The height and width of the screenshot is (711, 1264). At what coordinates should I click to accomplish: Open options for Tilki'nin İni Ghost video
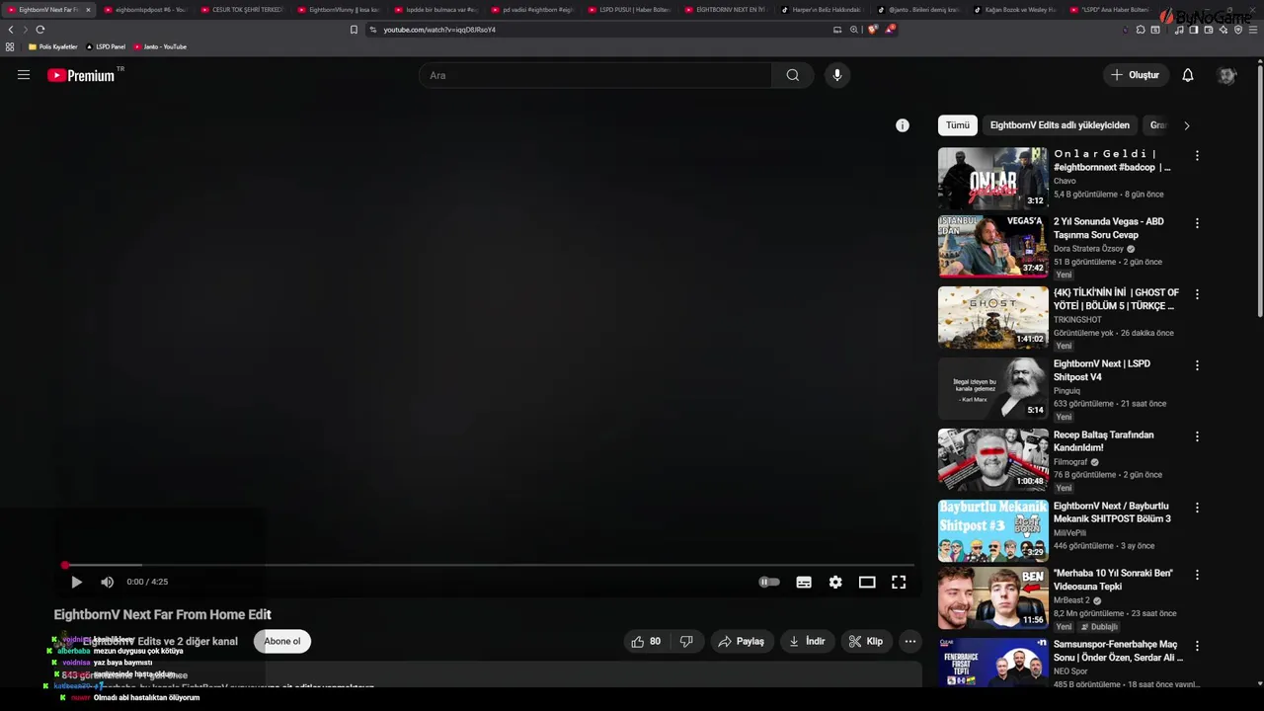coord(1197,294)
